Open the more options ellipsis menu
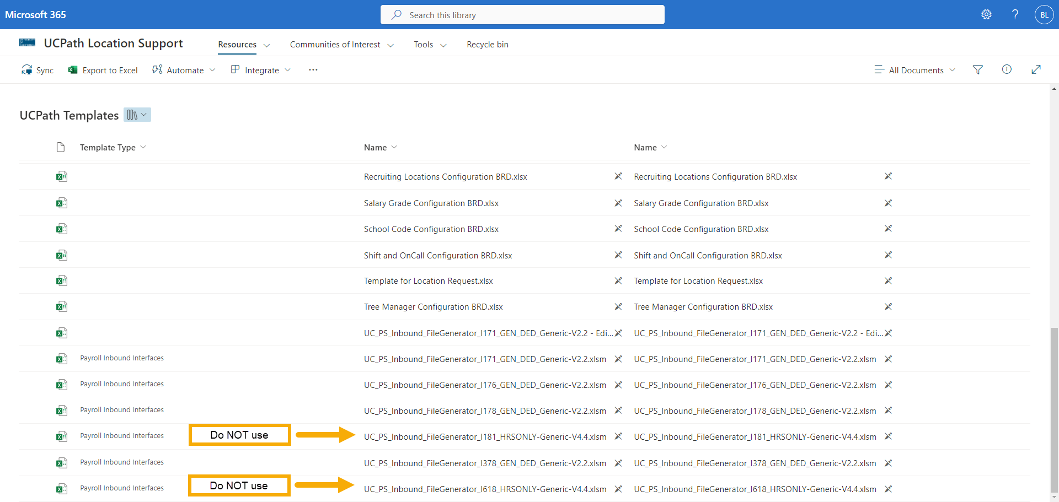This screenshot has width=1059, height=502. click(313, 70)
